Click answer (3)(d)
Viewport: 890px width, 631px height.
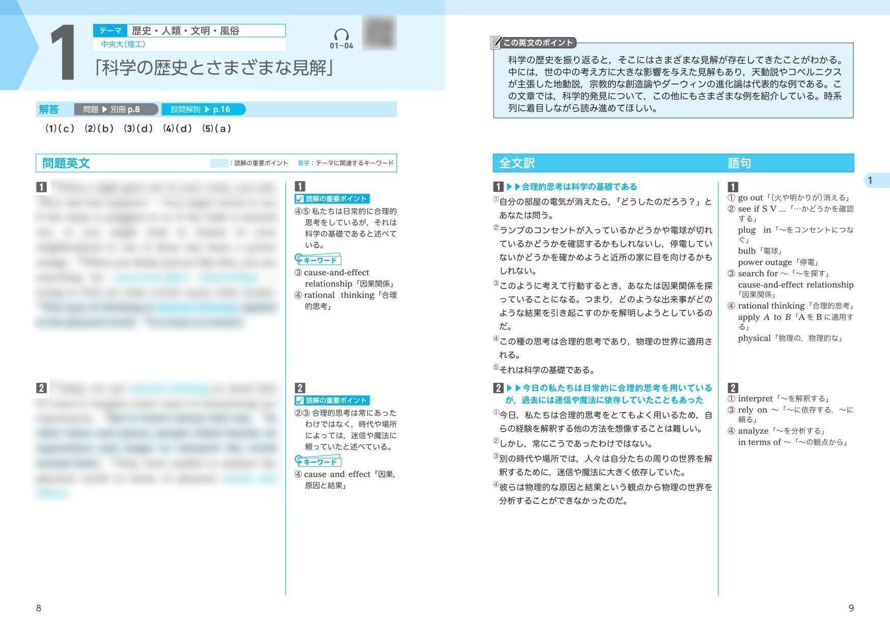[x=138, y=129]
